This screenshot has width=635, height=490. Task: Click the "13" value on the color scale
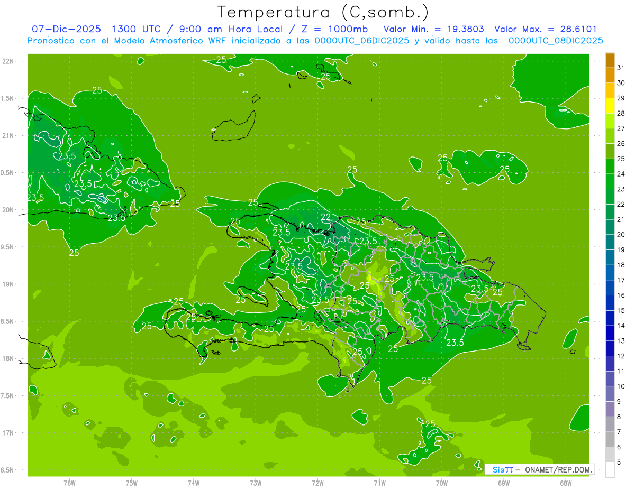click(x=621, y=341)
